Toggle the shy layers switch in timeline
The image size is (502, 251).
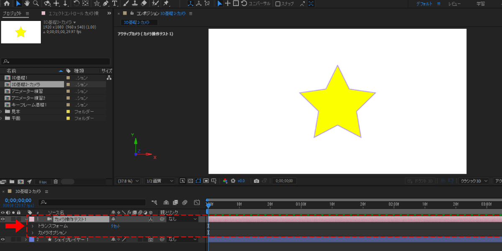(166, 202)
